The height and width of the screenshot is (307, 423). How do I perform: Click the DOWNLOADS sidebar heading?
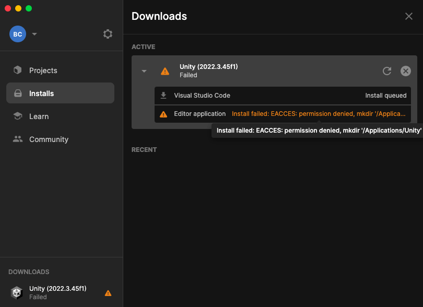[29, 272]
